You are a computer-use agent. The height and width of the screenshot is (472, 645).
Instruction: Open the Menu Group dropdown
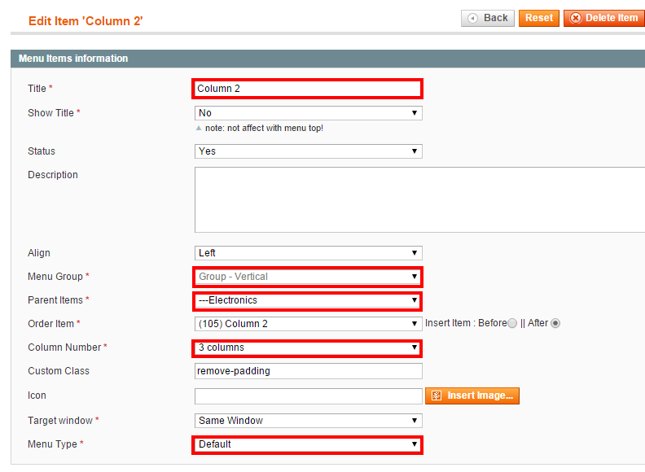click(x=308, y=277)
